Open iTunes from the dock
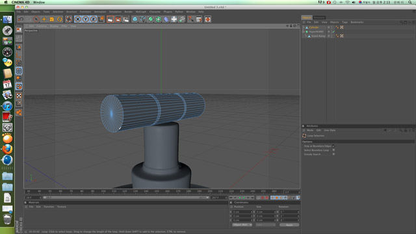The width and height of the screenshot is (416, 234). pos(7,106)
